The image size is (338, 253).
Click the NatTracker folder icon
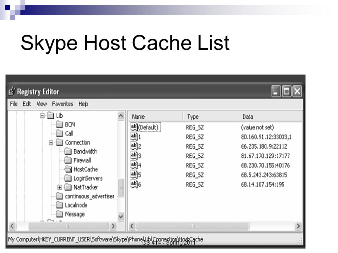pos(68,187)
